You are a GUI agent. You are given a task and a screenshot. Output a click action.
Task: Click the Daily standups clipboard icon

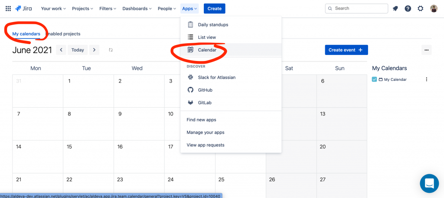click(x=191, y=25)
